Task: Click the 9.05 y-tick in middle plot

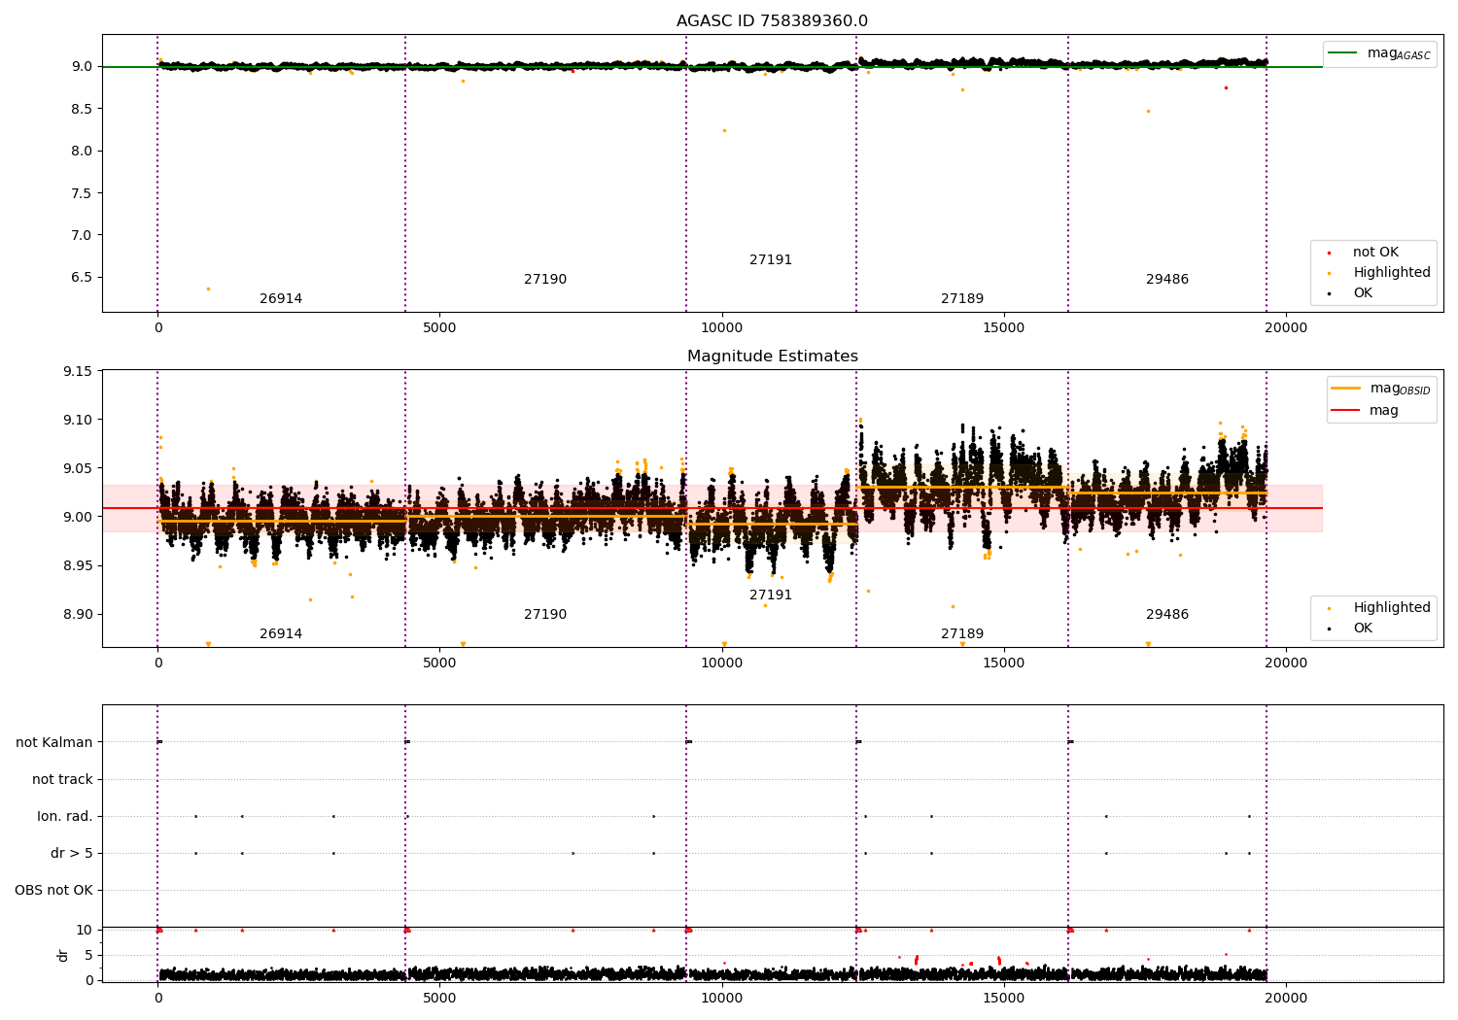Action: (77, 469)
